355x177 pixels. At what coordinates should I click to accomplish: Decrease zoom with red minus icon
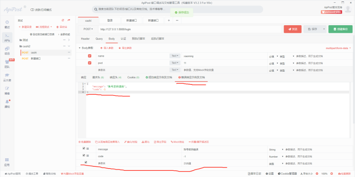317,173
